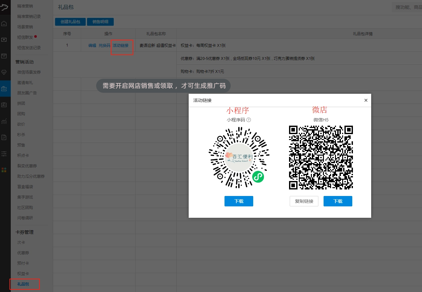Click the 营销活动 section heading

(24, 62)
